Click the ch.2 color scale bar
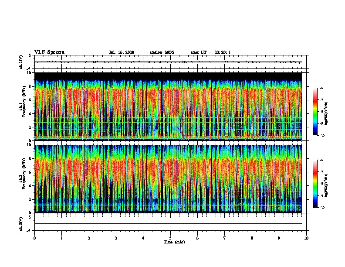Viewport: 345px width, 267px height. (315, 184)
